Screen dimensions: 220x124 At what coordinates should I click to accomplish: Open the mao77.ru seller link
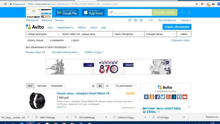pos(61,107)
